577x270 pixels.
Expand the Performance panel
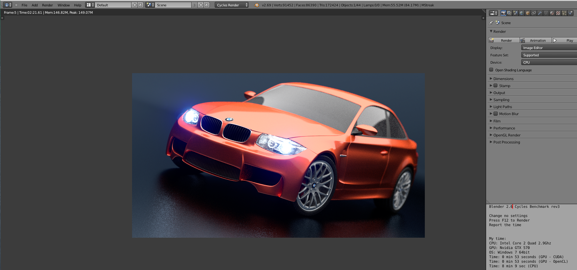pyautogui.click(x=491, y=128)
